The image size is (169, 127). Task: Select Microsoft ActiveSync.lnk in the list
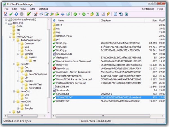pos(69,76)
